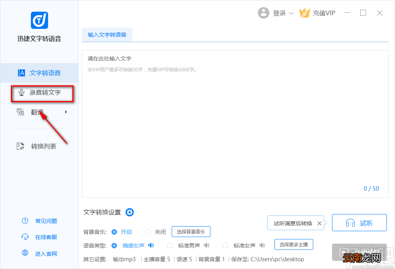Click the 背景音量 1 setting
395x269 pixels.
pyautogui.click(x=211, y=259)
